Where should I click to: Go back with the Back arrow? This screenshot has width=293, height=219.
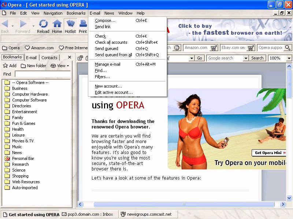point(5,26)
